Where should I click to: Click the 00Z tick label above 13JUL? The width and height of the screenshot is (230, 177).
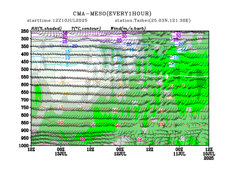point(61,150)
